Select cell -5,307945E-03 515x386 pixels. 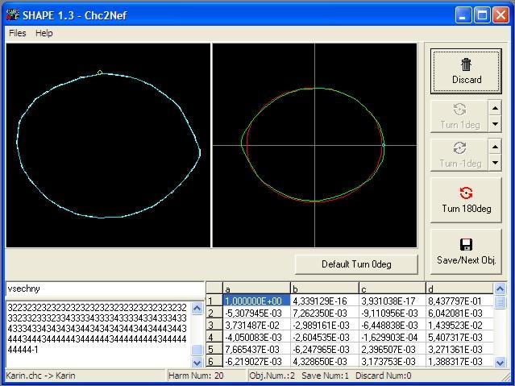tap(256, 313)
